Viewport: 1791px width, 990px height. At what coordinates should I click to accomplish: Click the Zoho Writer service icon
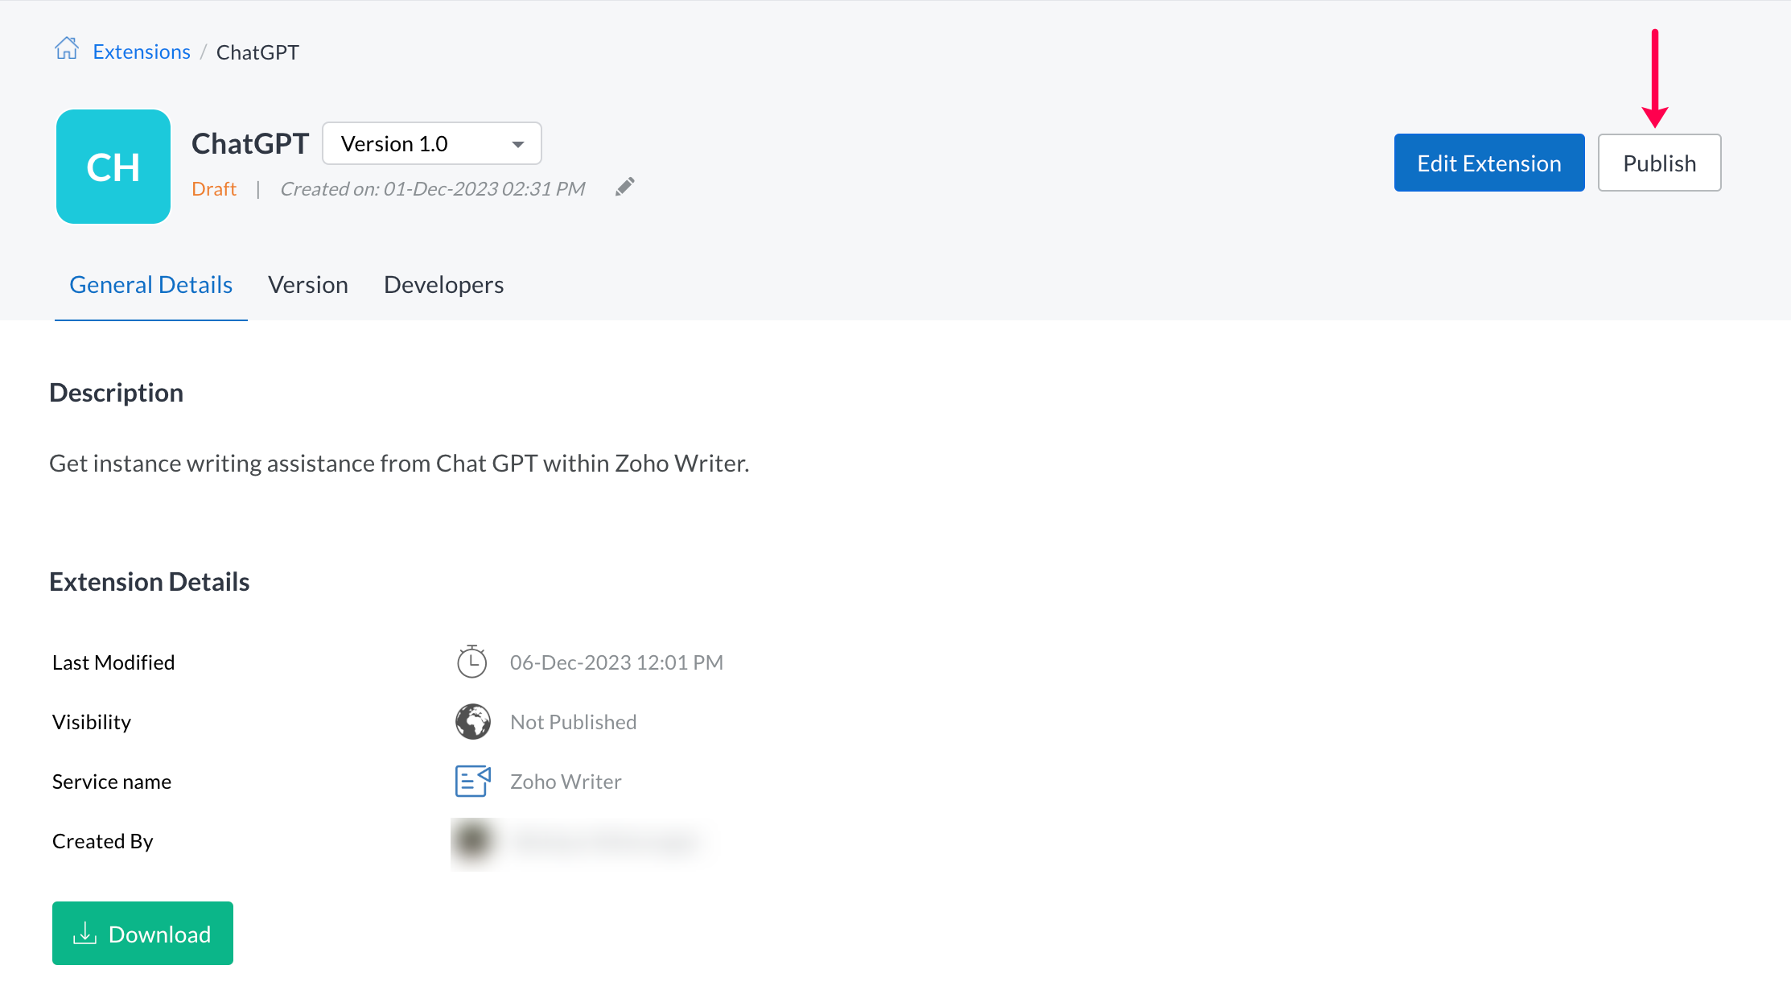(x=473, y=782)
